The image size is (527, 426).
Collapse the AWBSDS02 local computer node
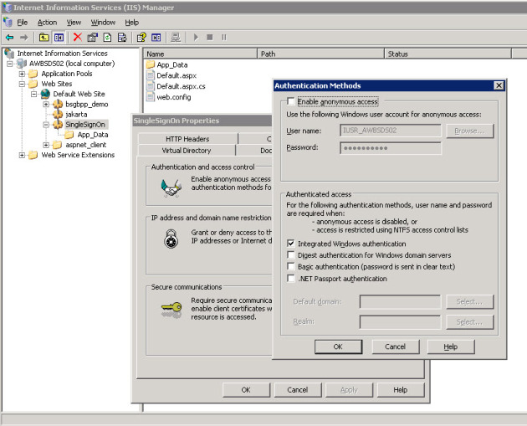click(x=10, y=64)
